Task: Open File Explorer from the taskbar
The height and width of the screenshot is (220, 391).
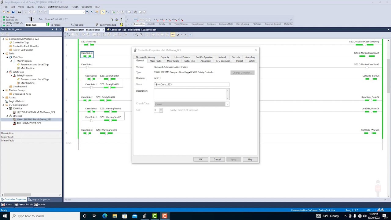Action: (x=115, y=216)
